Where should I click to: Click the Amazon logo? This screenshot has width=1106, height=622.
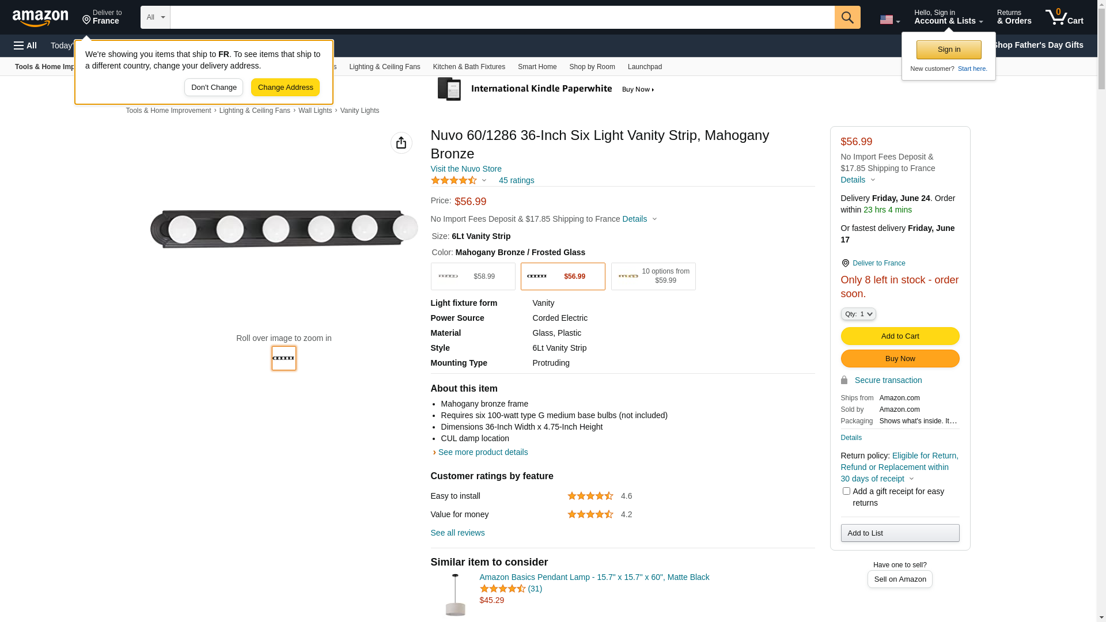pos(40,18)
